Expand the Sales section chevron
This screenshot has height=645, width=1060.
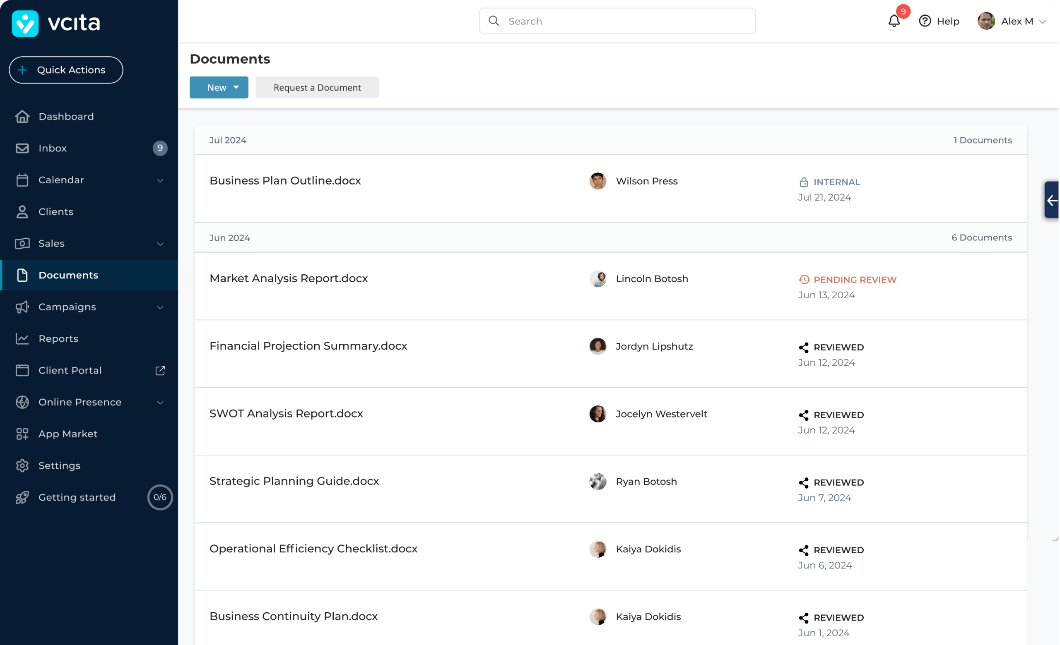pyautogui.click(x=161, y=243)
